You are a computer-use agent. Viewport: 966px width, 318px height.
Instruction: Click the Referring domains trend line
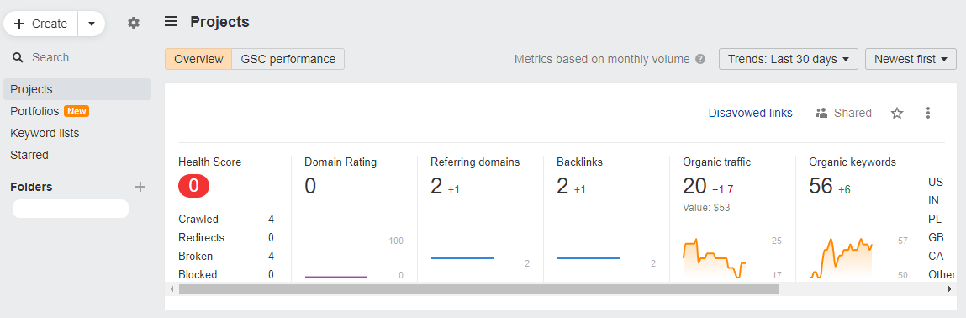pos(462,258)
